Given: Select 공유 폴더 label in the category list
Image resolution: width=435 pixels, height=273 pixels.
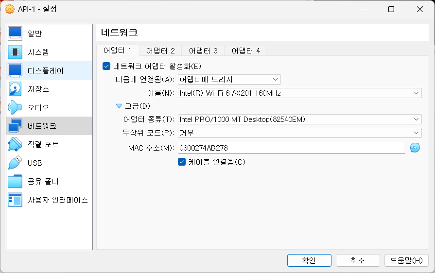Looking at the screenshot, I should click(43, 182).
